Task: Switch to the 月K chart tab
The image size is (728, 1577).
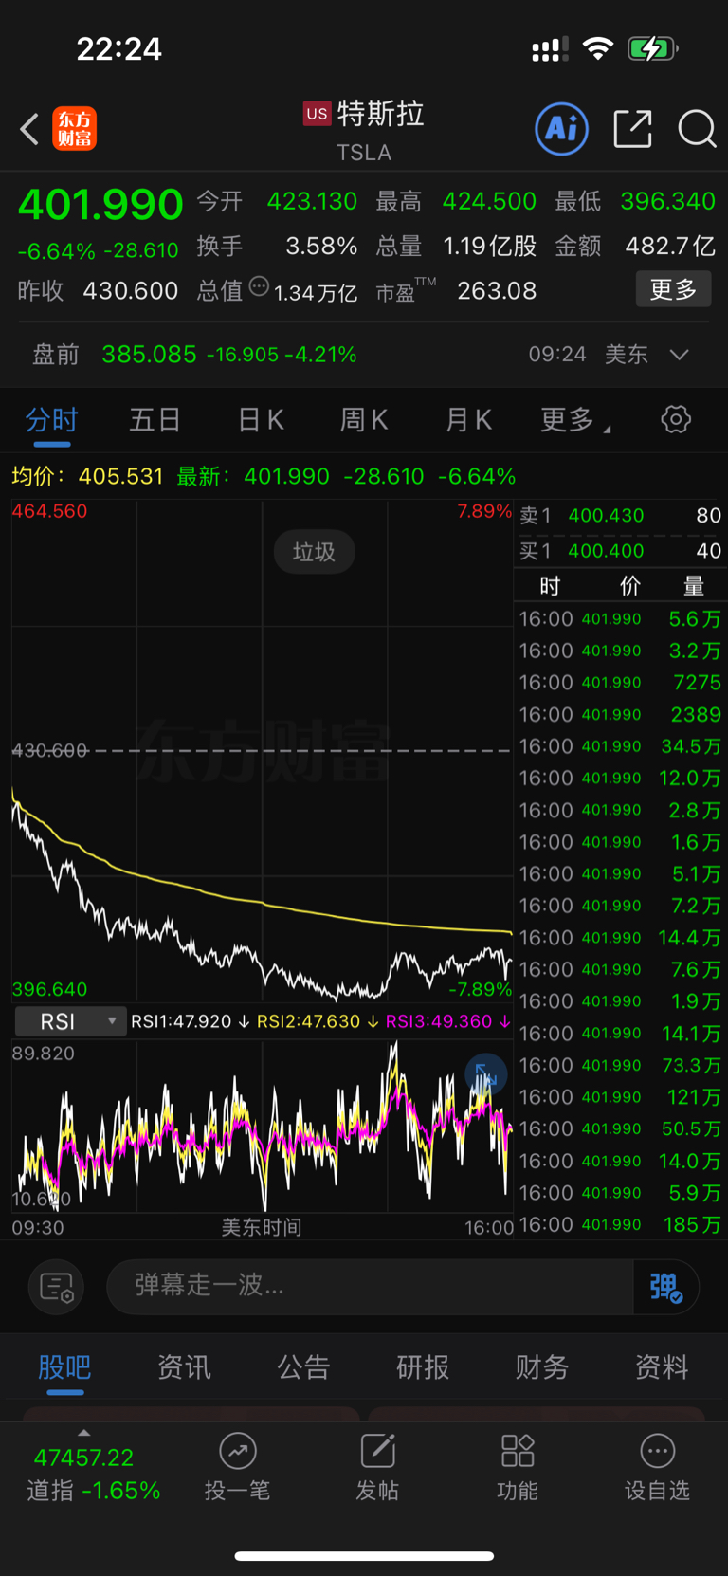Action: [468, 420]
